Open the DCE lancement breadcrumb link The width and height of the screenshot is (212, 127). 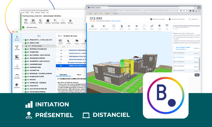pos(116,21)
